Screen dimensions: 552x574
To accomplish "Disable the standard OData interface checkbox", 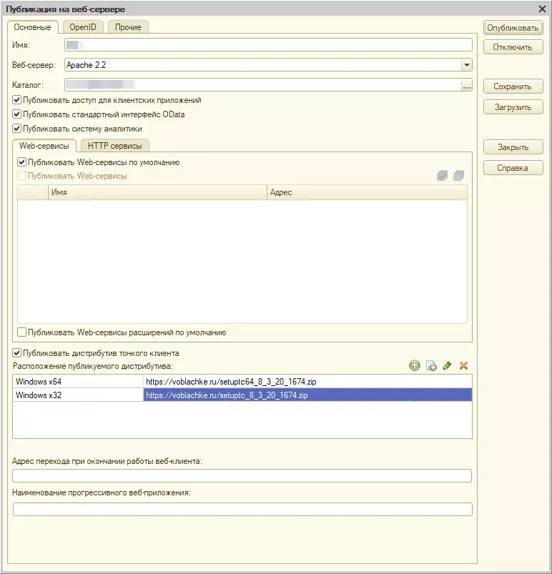I will click(x=17, y=114).
